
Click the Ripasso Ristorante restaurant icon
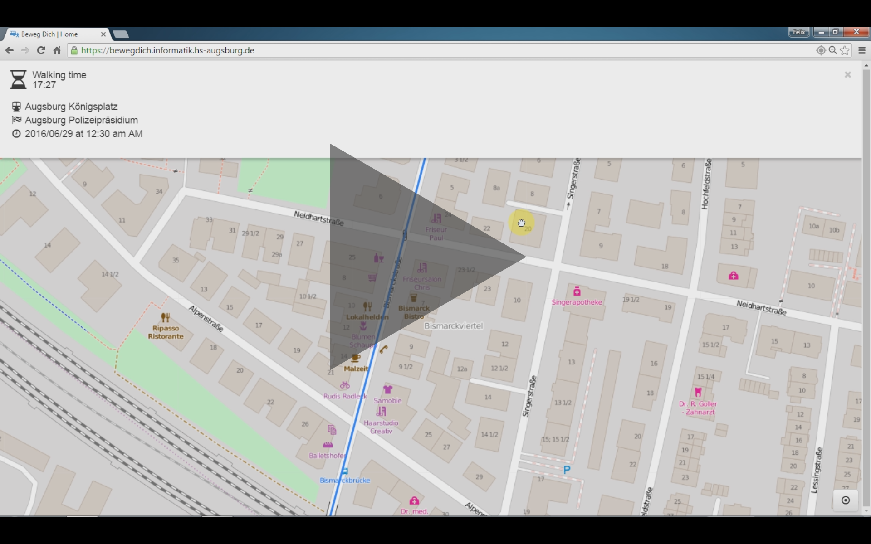coord(166,317)
